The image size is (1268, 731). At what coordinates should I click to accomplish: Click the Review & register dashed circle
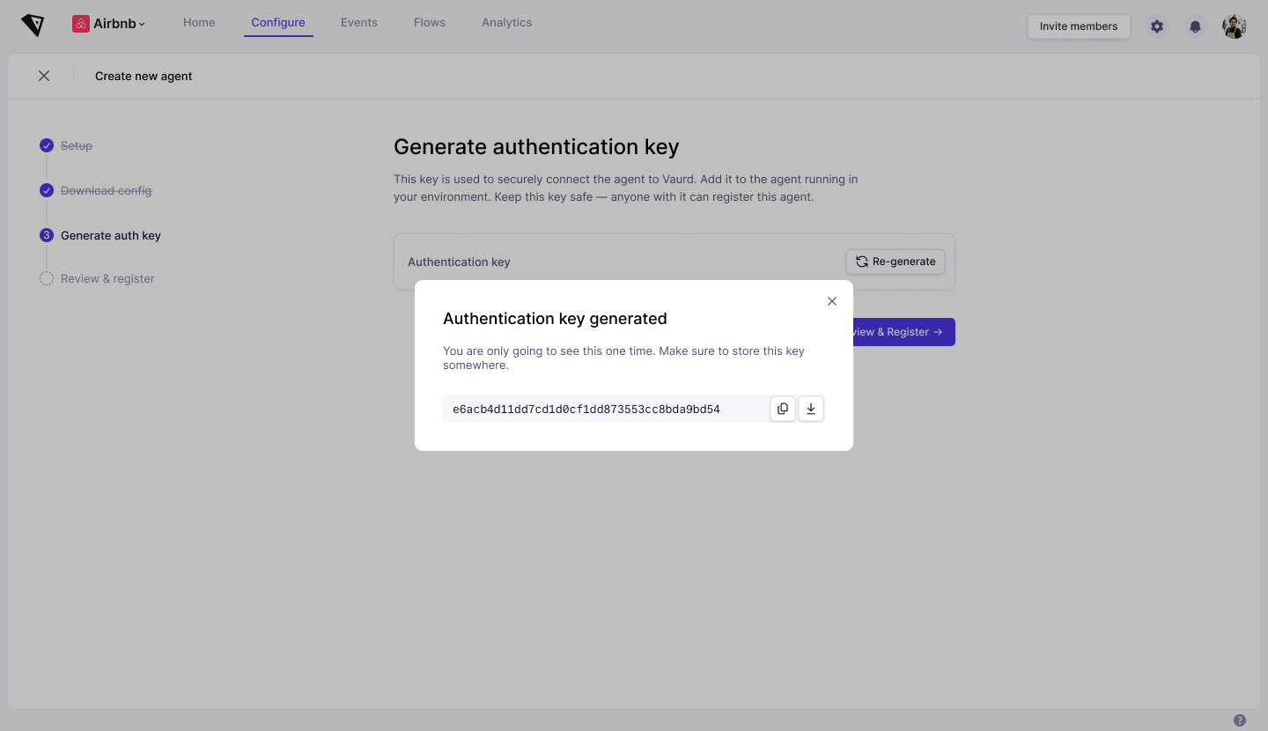[x=47, y=278]
